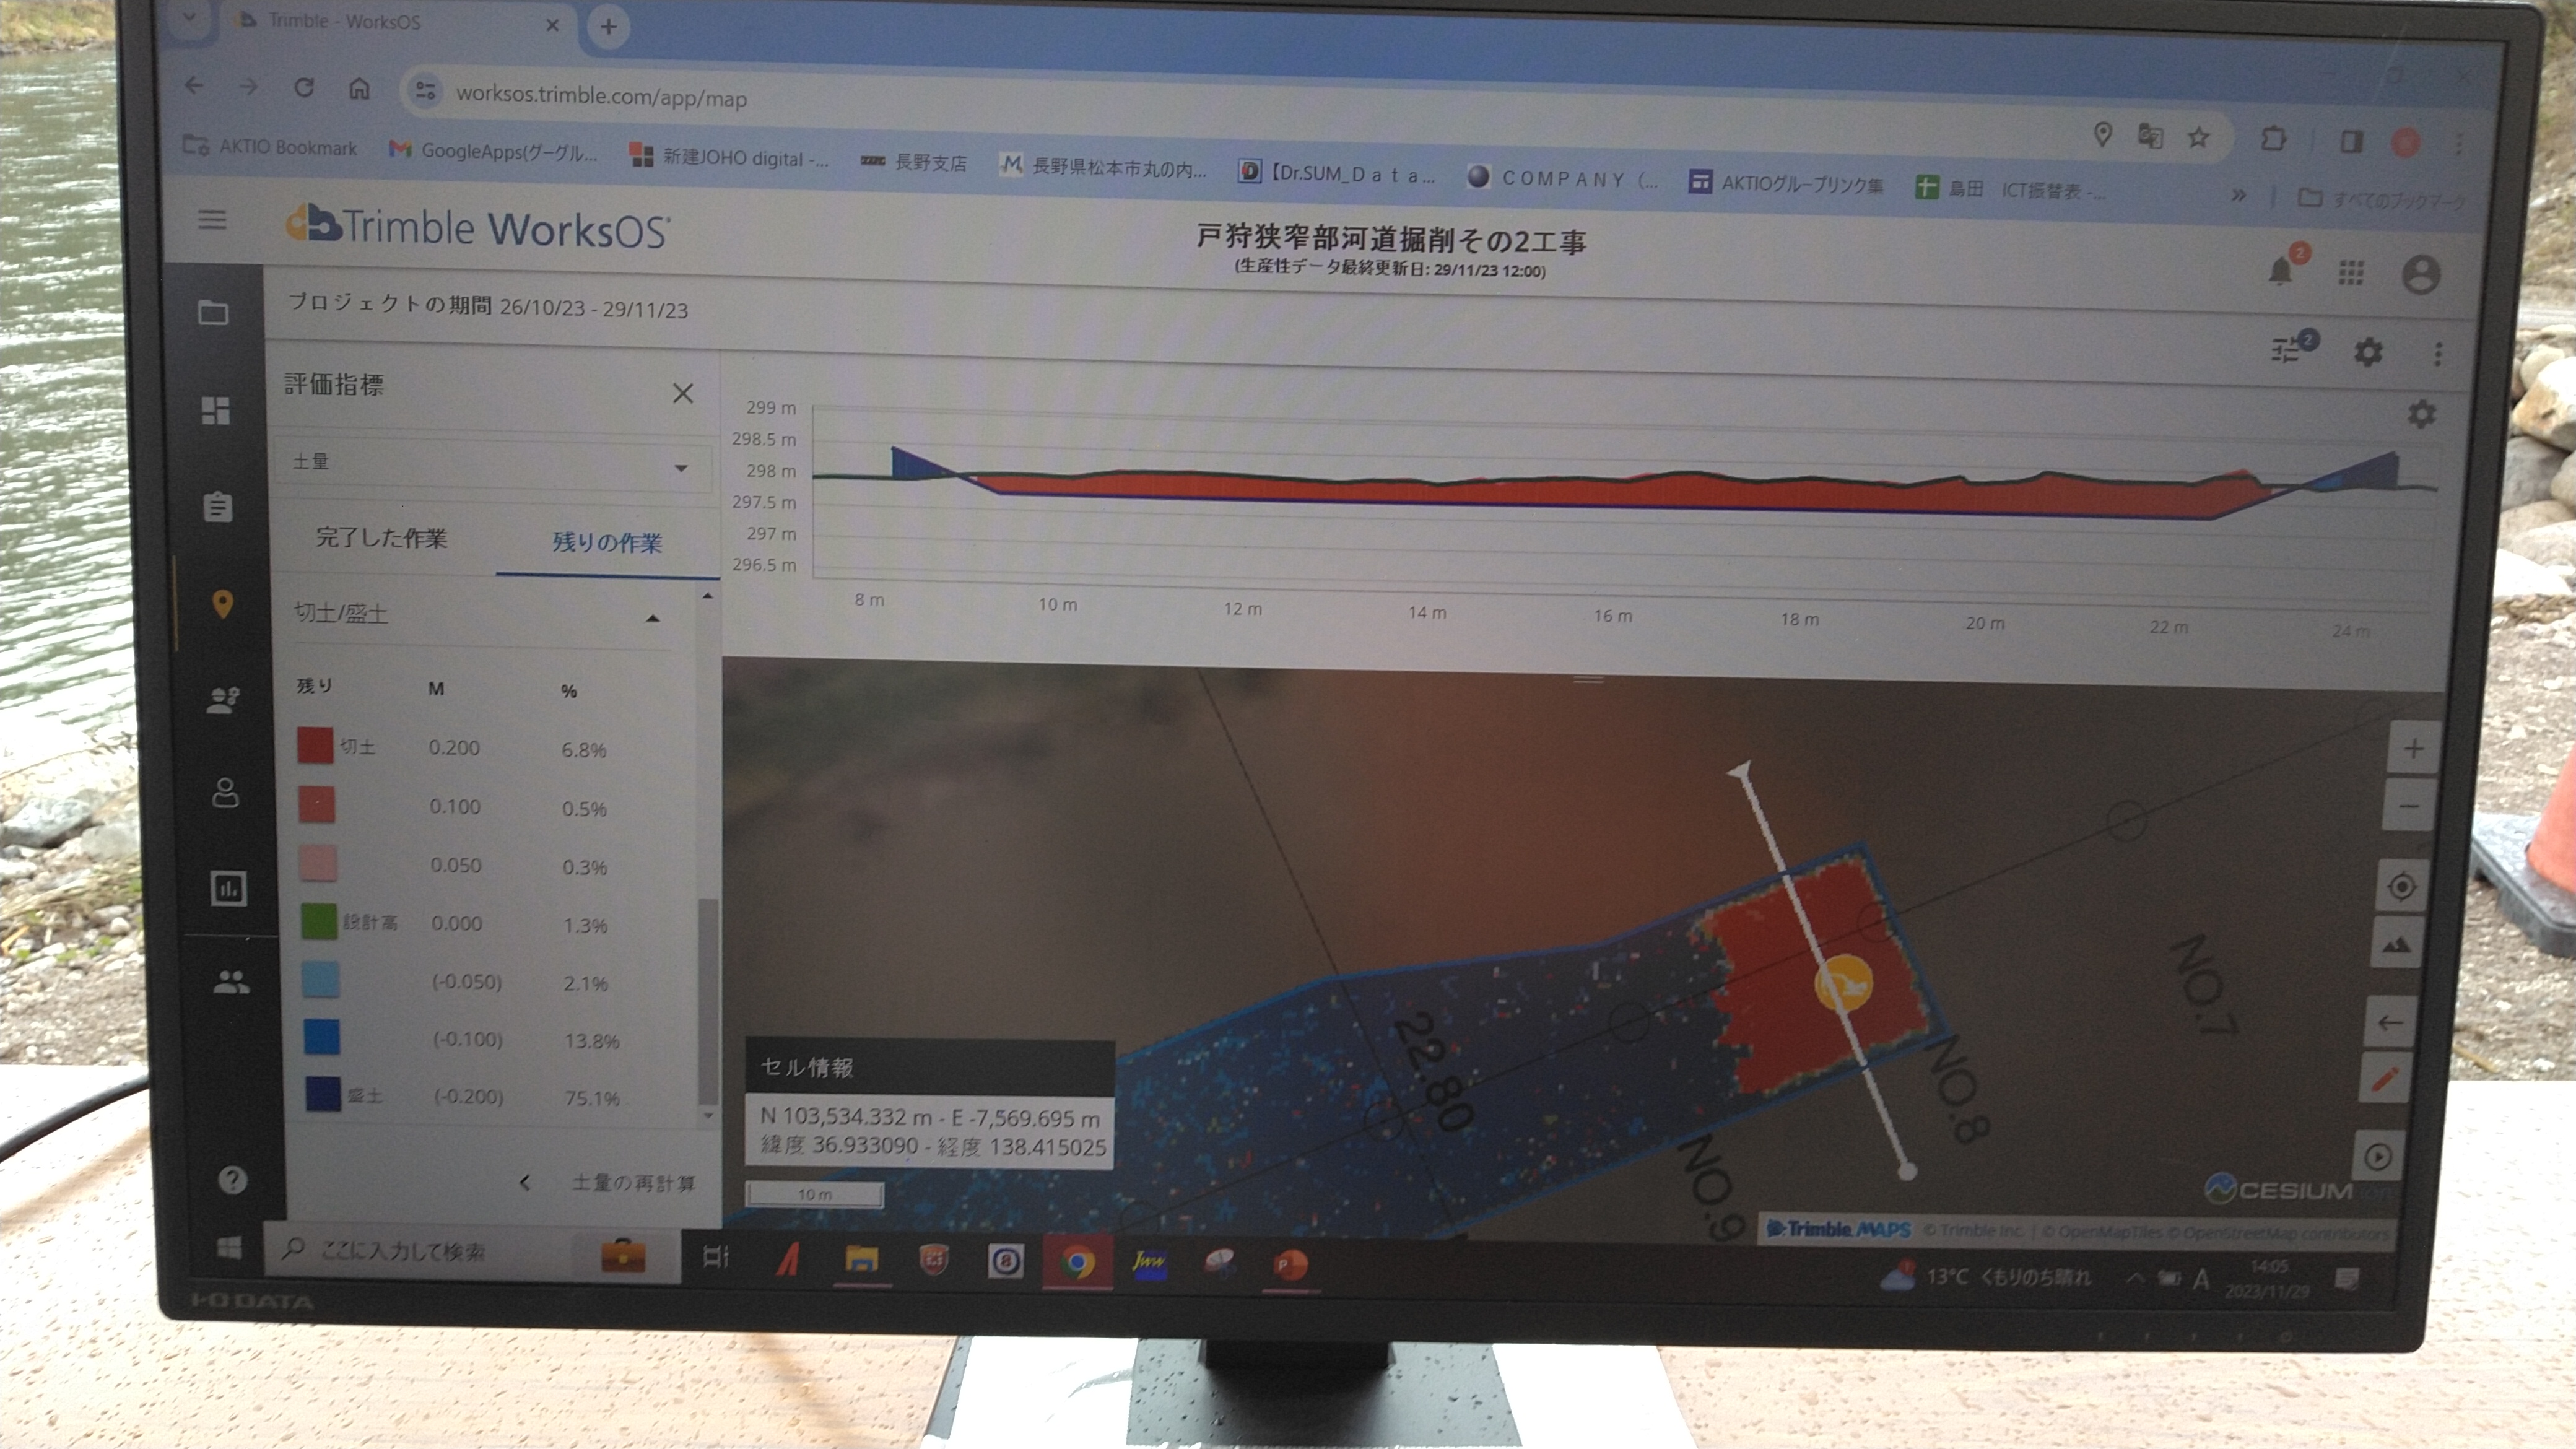Image resolution: width=2576 pixels, height=1449 pixels.
Task: Open the vertical more options menu
Action: tap(2438, 353)
